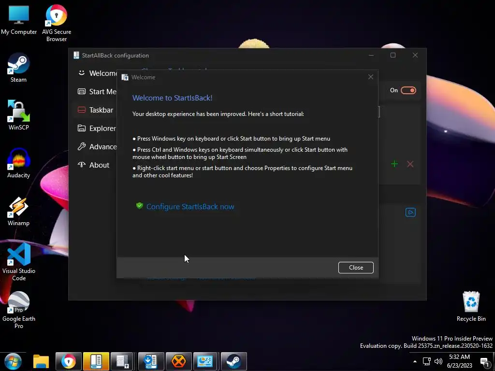Viewport: 495px width, 371px height.
Task: Show hidden tray icons arrow
Action: point(415,361)
